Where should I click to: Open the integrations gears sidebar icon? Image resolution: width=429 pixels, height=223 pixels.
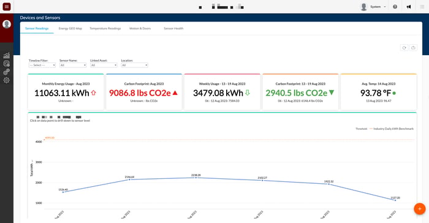6,72
